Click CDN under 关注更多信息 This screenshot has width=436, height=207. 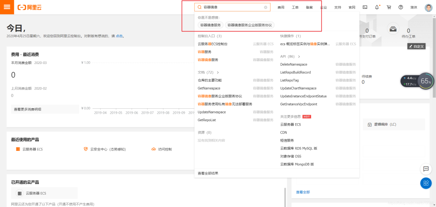pos(283,132)
